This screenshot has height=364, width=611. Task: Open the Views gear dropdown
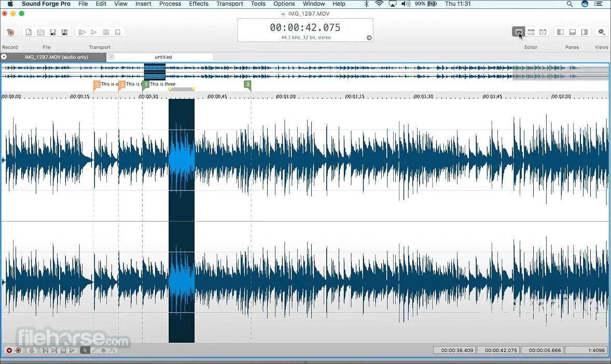tap(602, 32)
